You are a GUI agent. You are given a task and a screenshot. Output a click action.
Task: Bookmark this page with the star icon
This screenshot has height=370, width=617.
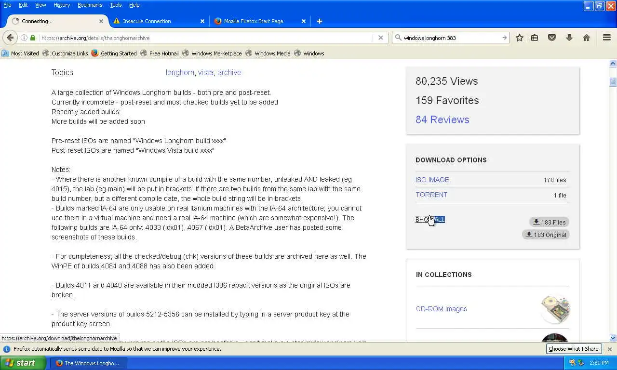coord(520,38)
